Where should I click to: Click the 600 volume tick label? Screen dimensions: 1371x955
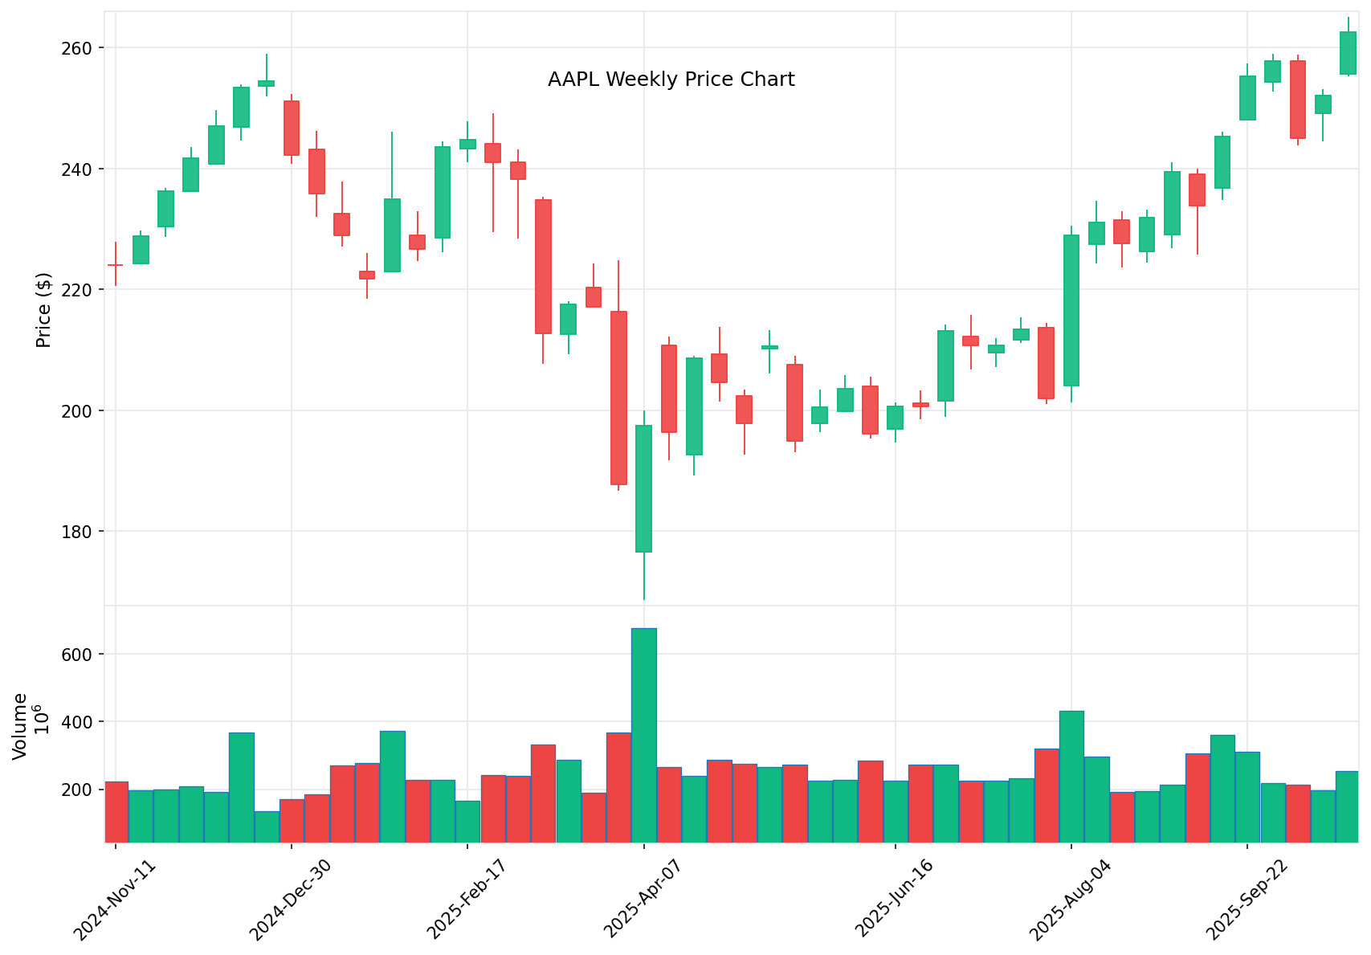pyautogui.click(x=78, y=655)
